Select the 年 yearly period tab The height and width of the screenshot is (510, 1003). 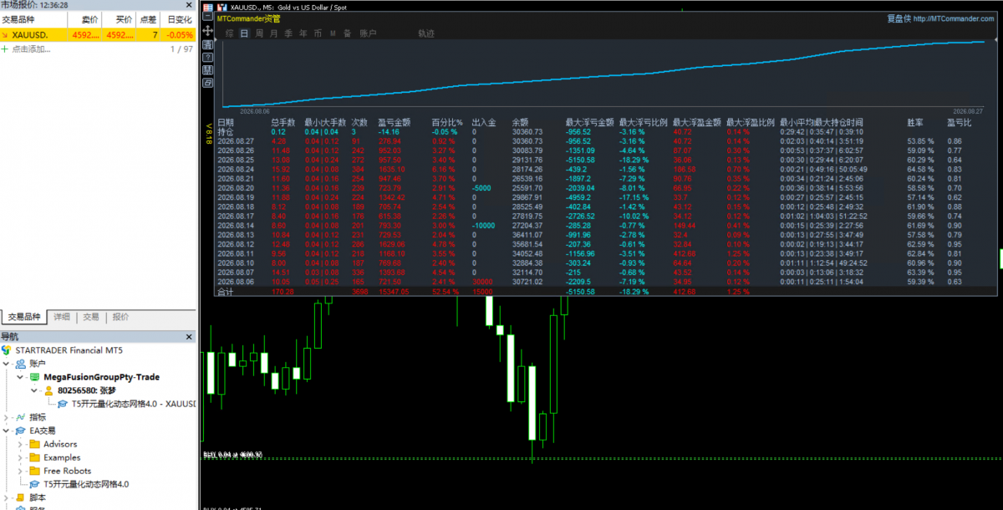[303, 33]
